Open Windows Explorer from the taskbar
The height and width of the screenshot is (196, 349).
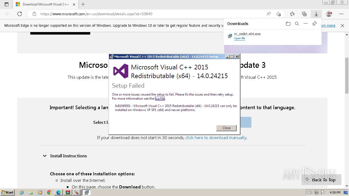pyautogui.click(x=31, y=192)
